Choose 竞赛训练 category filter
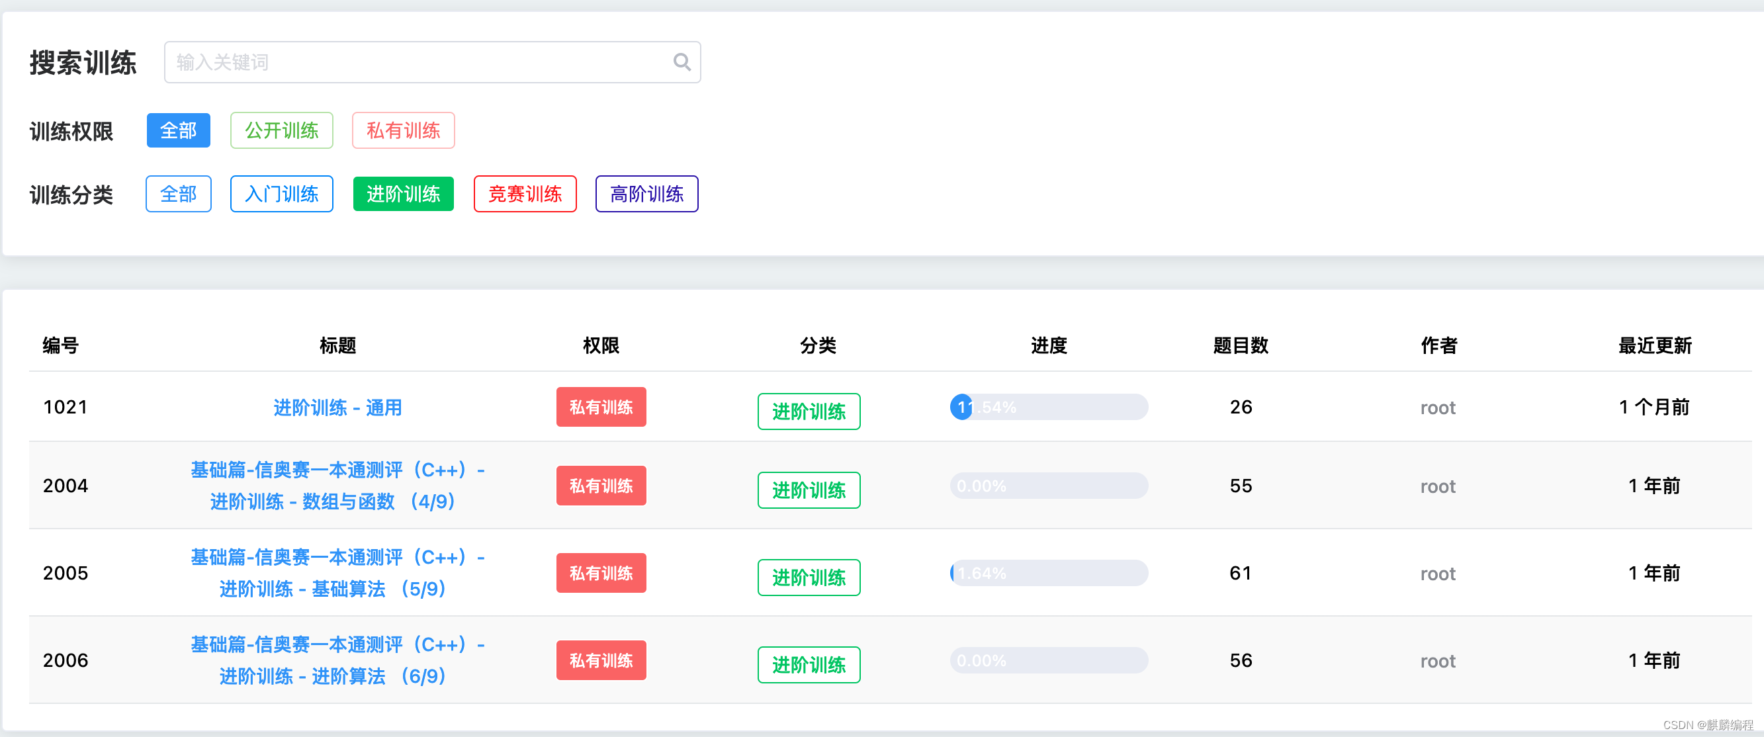Image resolution: width=1764 pixels, height=737 pixels. click(x=525, y=194)
